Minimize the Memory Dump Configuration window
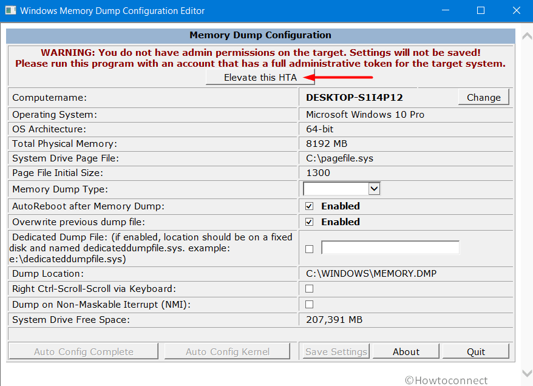Screen dimensions: 533x386 tap(446, 10)
